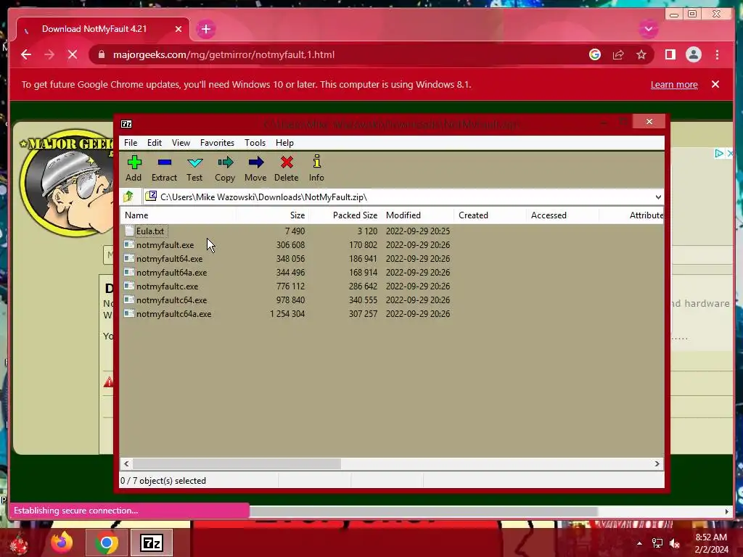The image size is (743, 557).
Task: Run the Test archive tool
Action: tap(194, 168)
